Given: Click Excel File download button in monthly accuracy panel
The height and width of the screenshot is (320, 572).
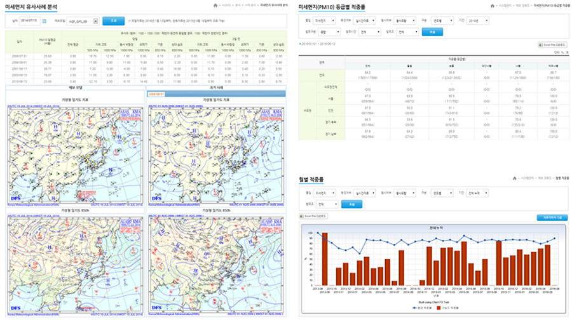Looking at the screenshot, I should [313, 216].
